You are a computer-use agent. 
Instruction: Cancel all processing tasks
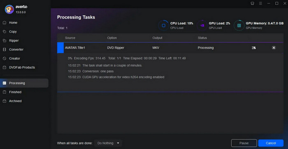pyautogui.click(x=271, y=143)
